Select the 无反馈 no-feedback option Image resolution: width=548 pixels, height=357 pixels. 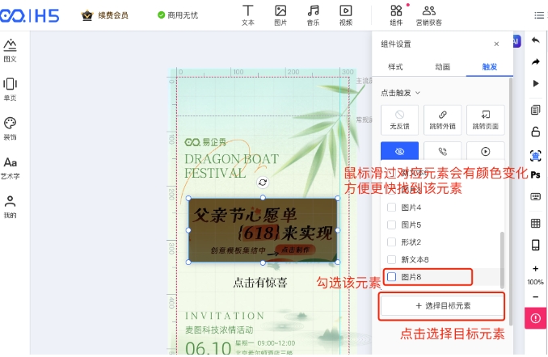(399, 120)
